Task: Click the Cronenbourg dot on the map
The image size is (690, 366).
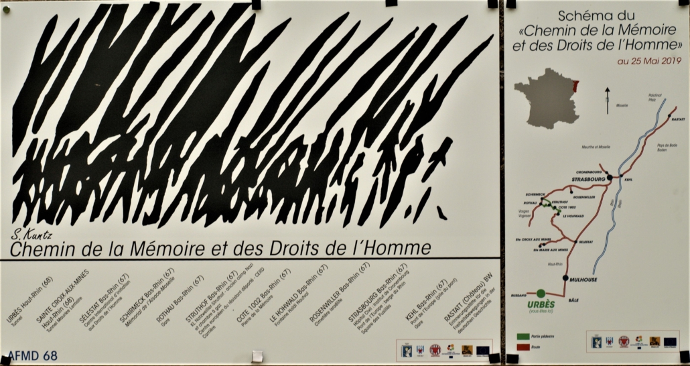Action: [606, 173]
